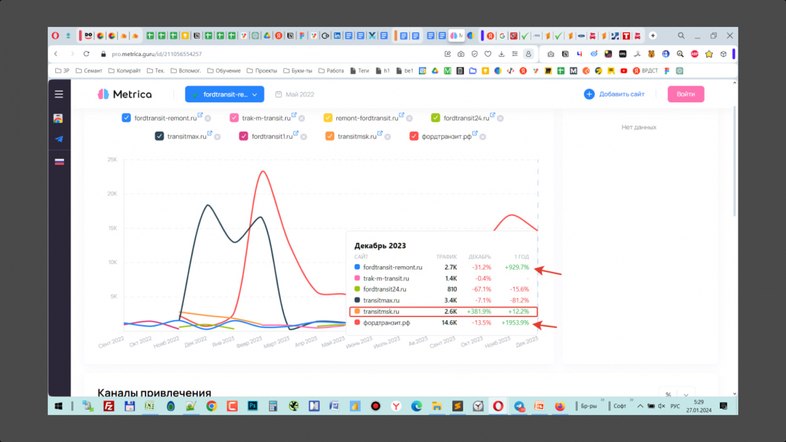Toggle the transitmax.ru checkbox
This screenshot has height=442, width=786.
(159, 136)
